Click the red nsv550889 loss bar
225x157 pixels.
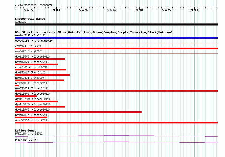click(116, 91)
